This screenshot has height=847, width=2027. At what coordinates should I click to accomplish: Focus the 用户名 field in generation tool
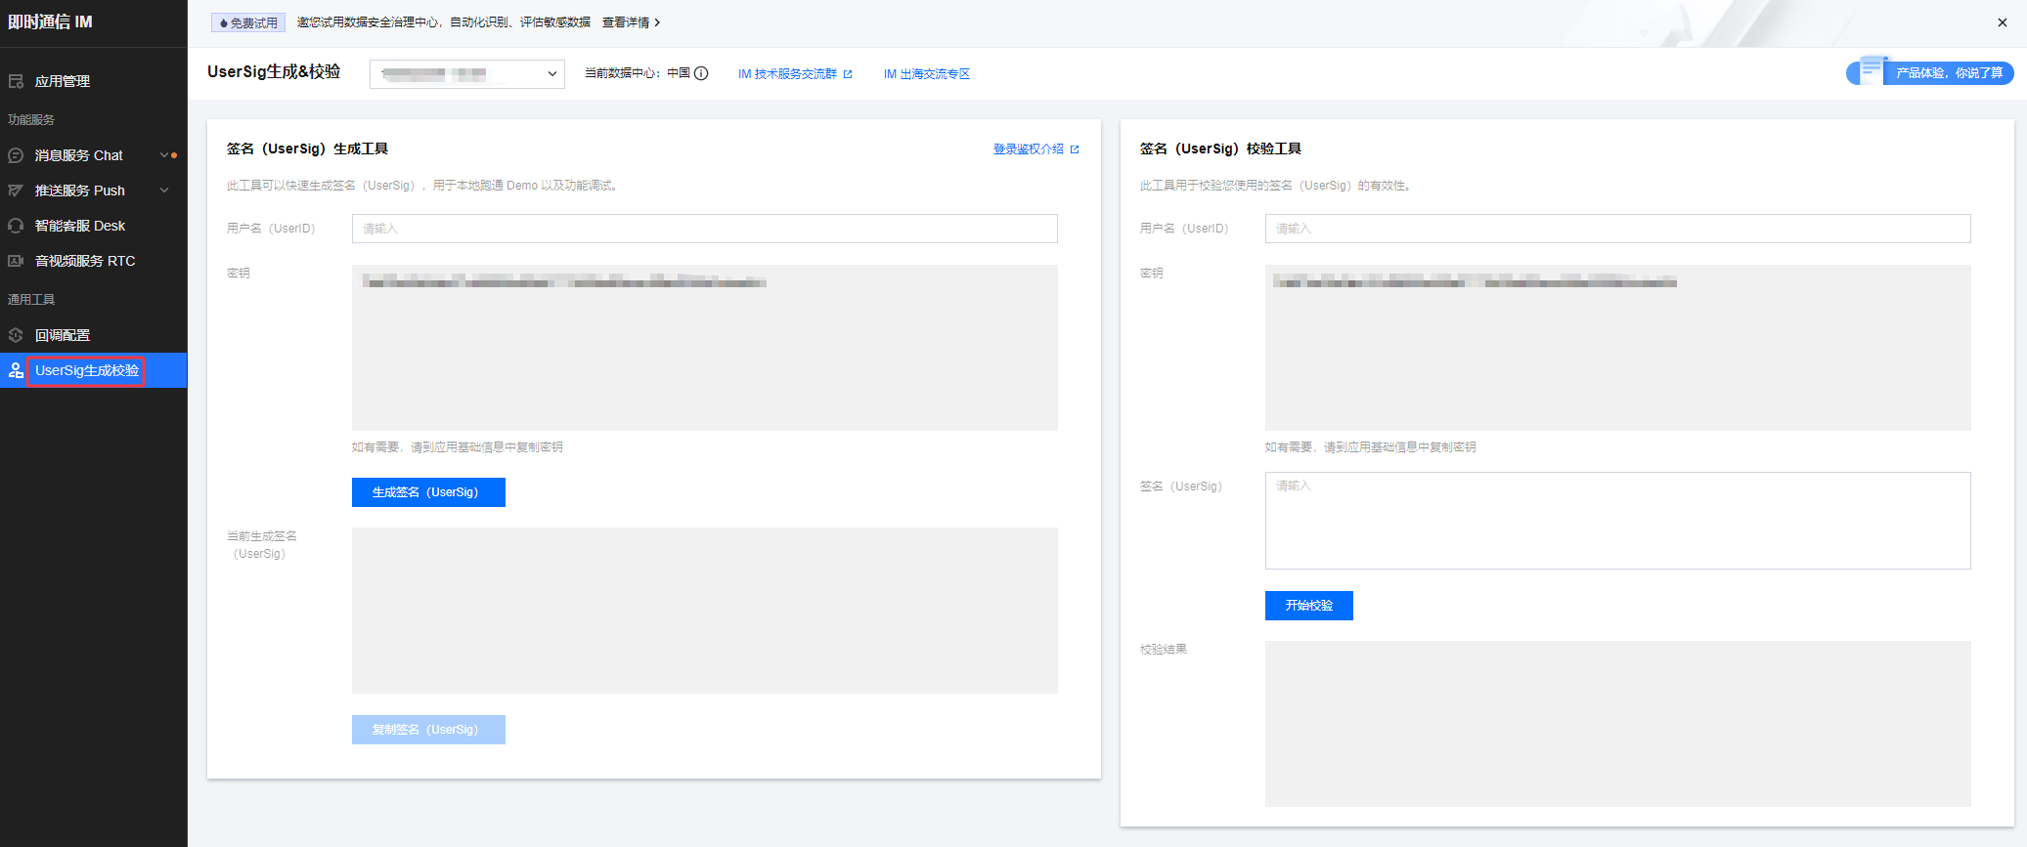704,229
